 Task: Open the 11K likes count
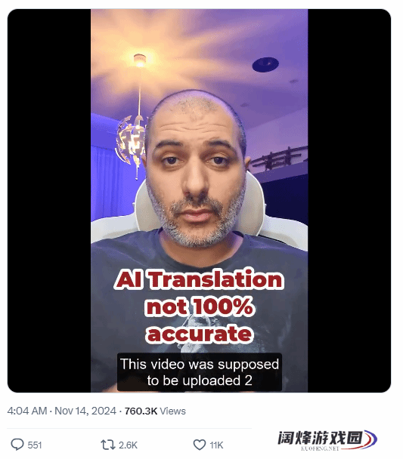click(216, 445)
